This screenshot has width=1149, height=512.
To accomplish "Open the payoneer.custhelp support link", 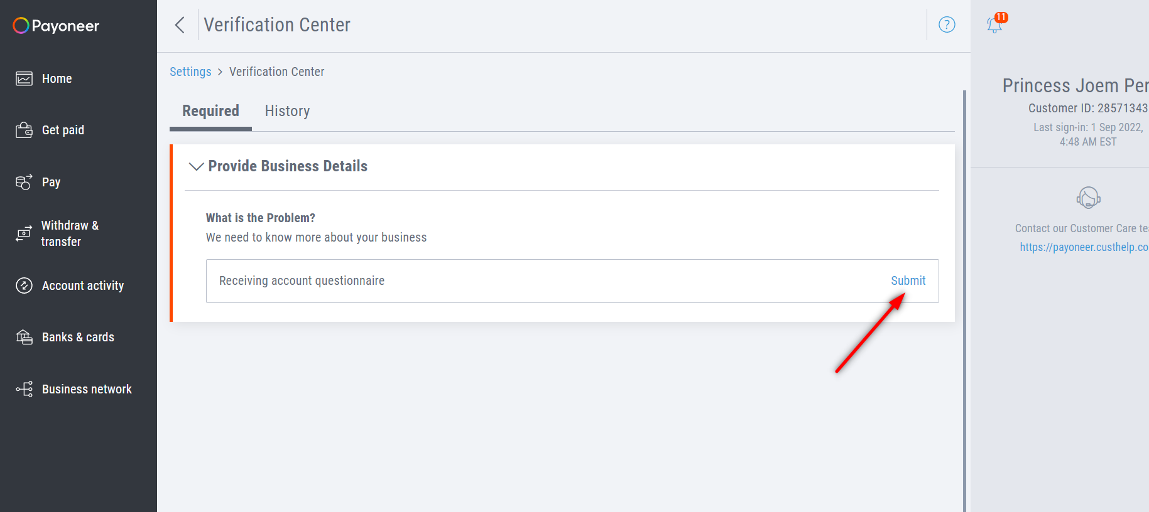I will 1084,247.
